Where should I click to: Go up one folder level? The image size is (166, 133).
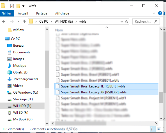(x=24, y=22)
